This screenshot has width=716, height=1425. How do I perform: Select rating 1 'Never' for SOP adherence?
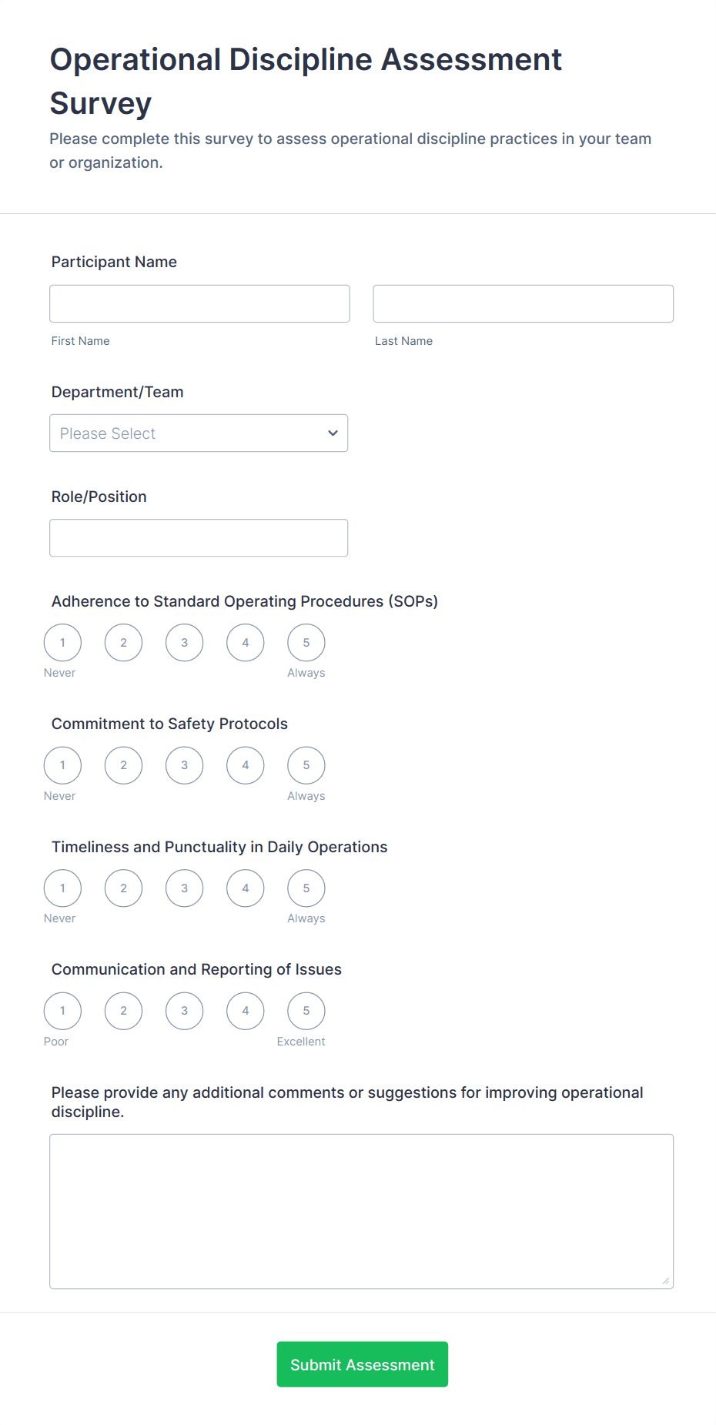click(x=62, y=642)
